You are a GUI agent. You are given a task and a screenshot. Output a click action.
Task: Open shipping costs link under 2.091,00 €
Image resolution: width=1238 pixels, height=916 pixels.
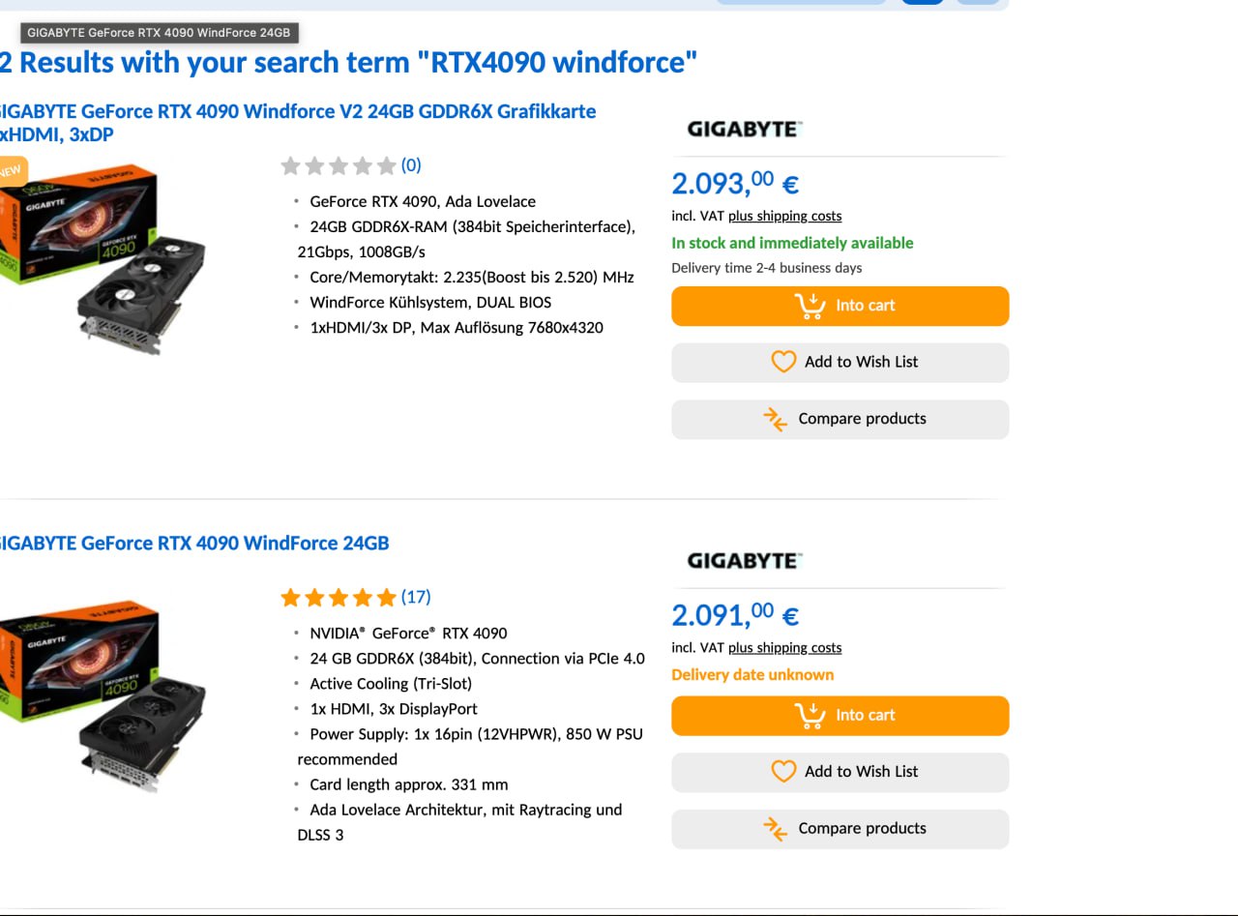(784, 648)
